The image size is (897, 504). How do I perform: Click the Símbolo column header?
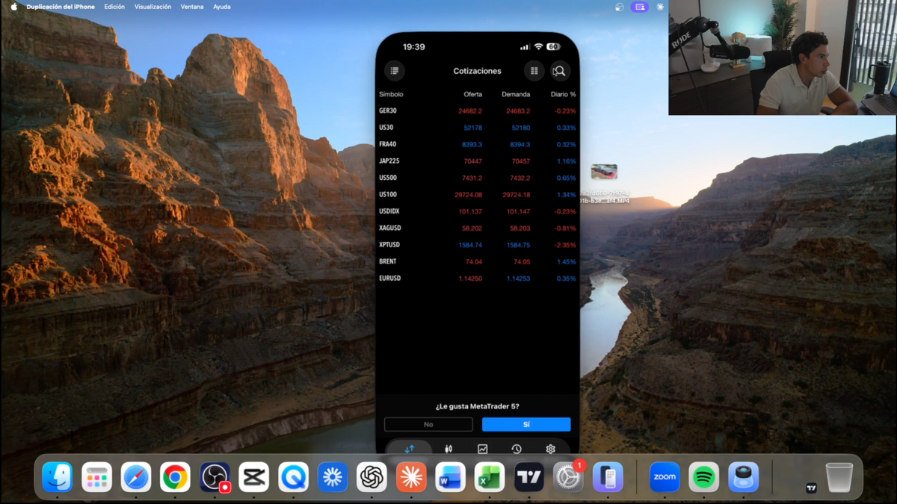391,95
